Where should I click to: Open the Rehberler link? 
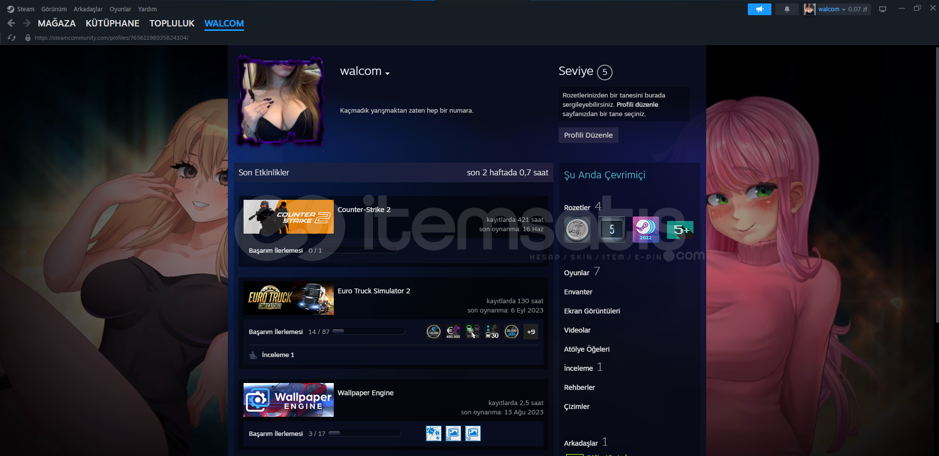tap(579, 387)
